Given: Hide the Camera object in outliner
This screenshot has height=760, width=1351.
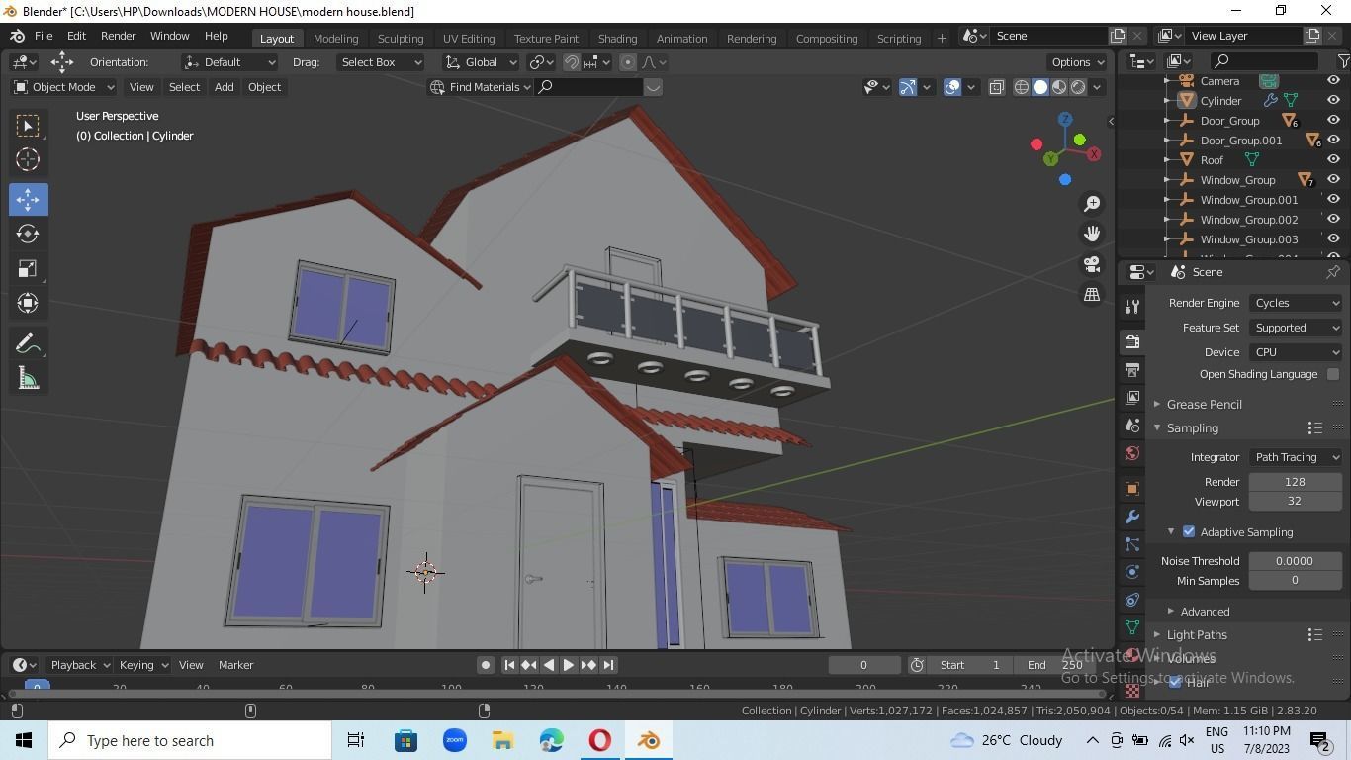Looking at the screenshot, I should tap(1333, 80).
